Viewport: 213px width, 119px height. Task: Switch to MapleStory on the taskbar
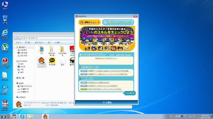pos(45,116)
